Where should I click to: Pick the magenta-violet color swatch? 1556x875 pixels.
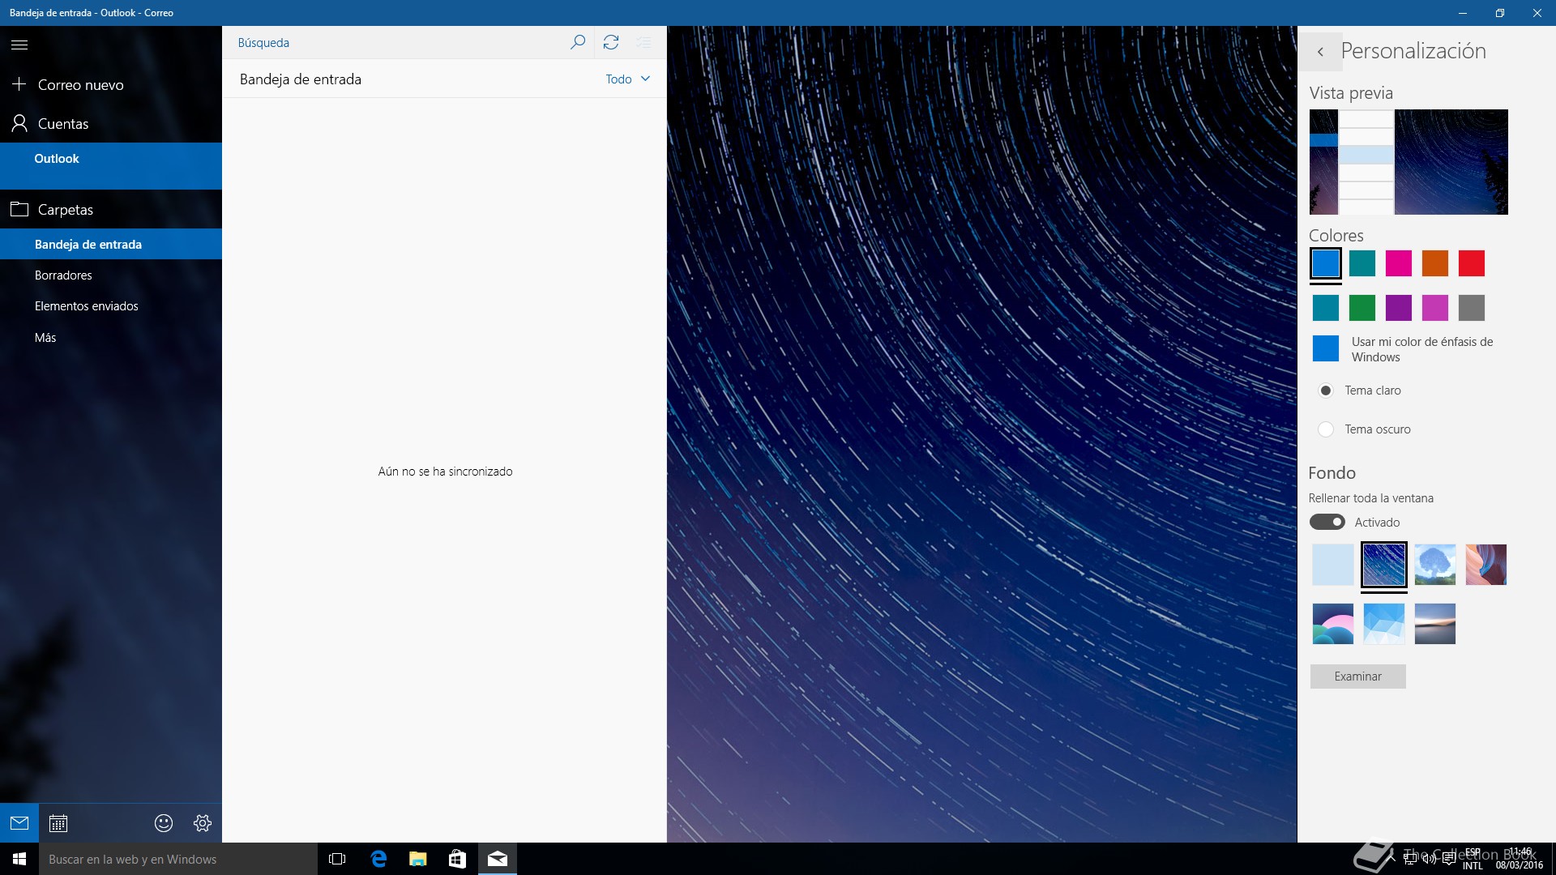click(x=1435, y=308)
